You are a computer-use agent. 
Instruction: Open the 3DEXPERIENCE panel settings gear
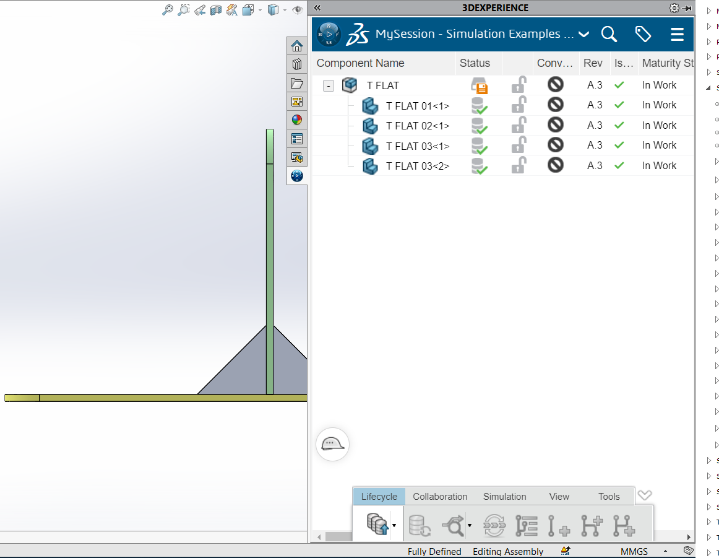point(674,8)
